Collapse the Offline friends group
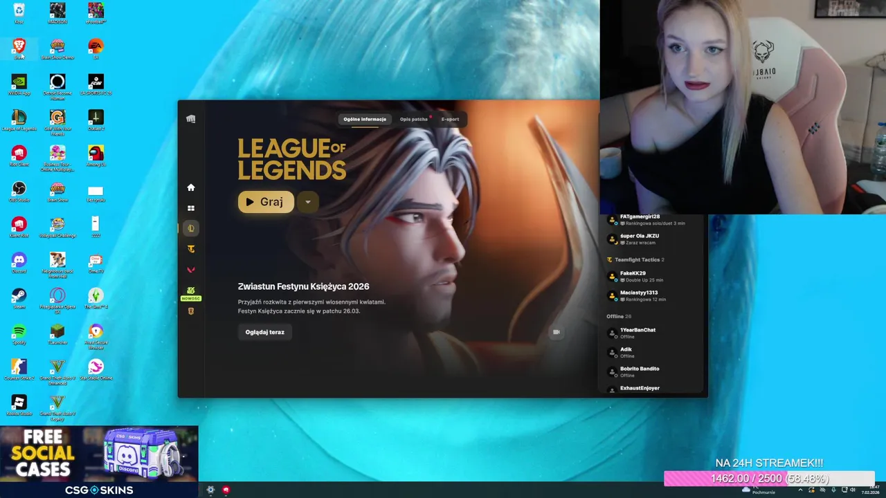This screenshot has width=886, height=498. tap(619, 316)
